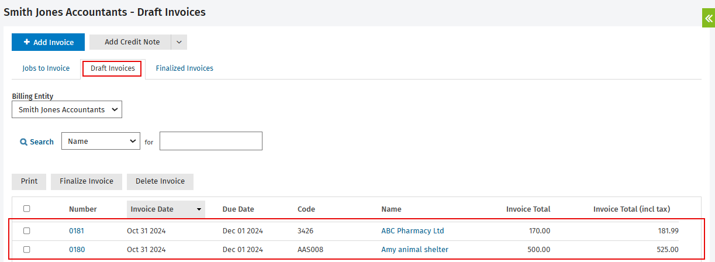Screen dimensions: 715x262
Task: Tick the checkbox for invoice 0181
Action: tap(26, 231)
